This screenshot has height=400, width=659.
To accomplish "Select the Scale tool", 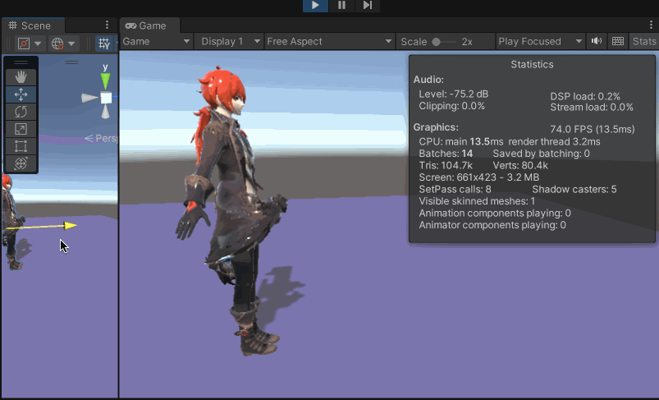I will pos(21,129).
